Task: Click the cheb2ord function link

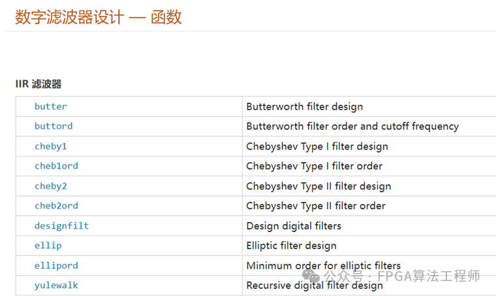Action: pos(56,206)
